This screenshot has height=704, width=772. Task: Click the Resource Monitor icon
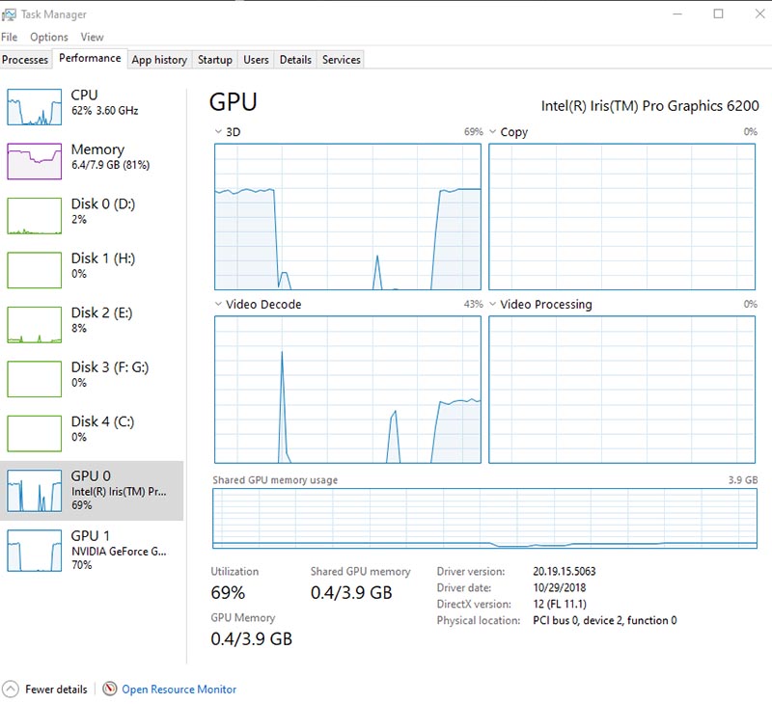click(110, 689)
